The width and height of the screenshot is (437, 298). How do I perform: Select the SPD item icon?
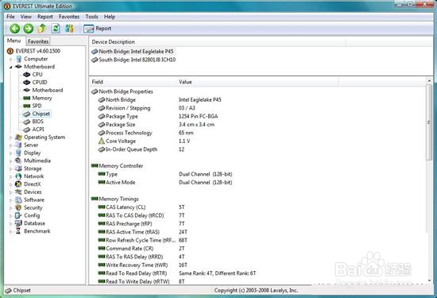tap(26, 106)
